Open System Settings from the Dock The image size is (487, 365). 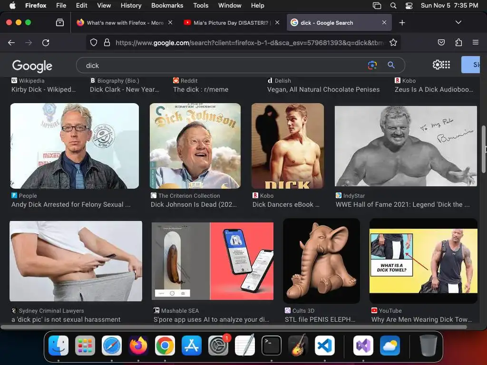click(218, 346)
